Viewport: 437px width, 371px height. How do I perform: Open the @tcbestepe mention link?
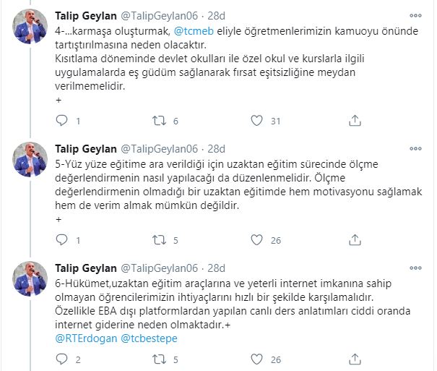[150, 338]
